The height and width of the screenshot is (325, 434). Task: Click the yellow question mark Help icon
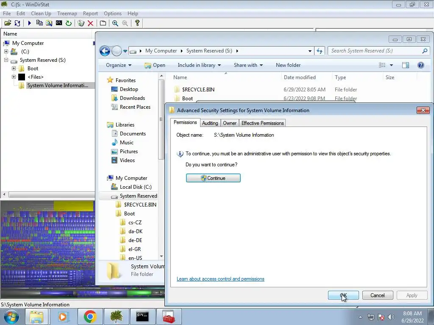[x=137, y=23]
